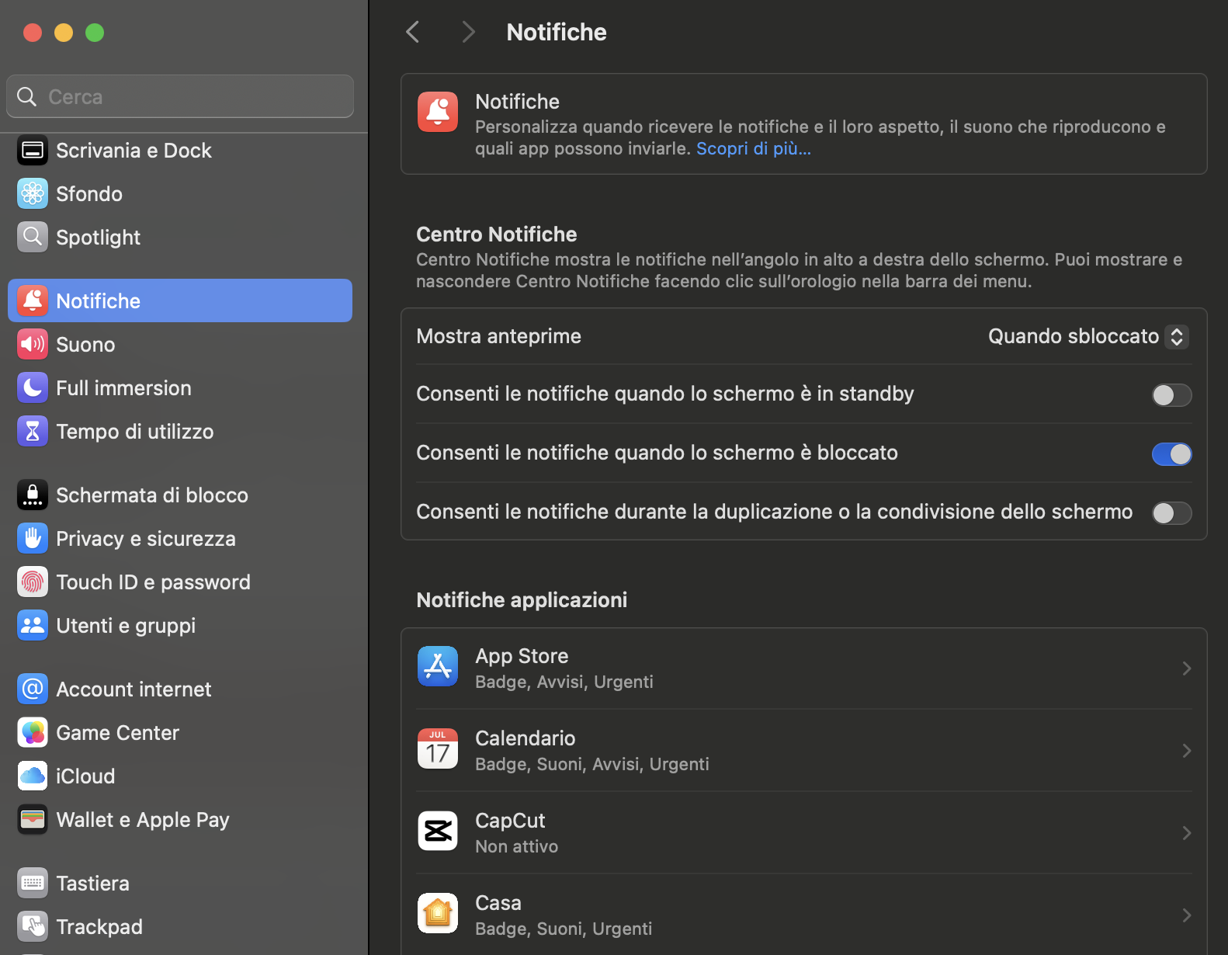Click the Casa home app icon
Screen dimensions: 1228x955
(x=438, y=914)
